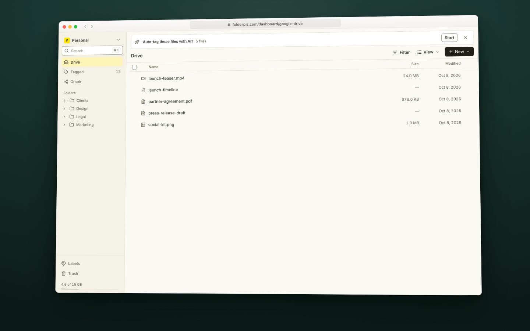Open the launch-teaser.mp4 file name
530x331 pixels.
166,78
